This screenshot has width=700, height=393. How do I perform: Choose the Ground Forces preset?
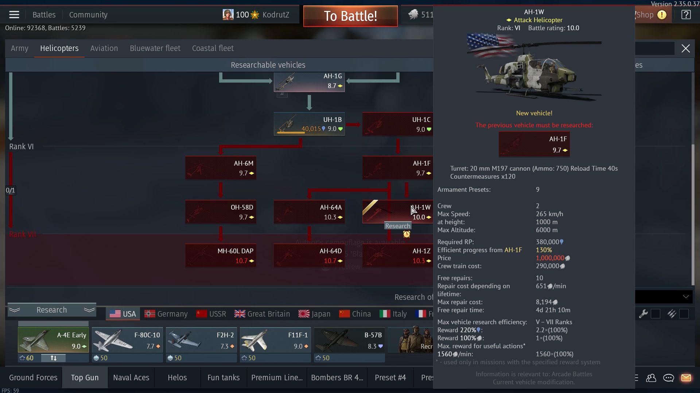pos(33,378)
